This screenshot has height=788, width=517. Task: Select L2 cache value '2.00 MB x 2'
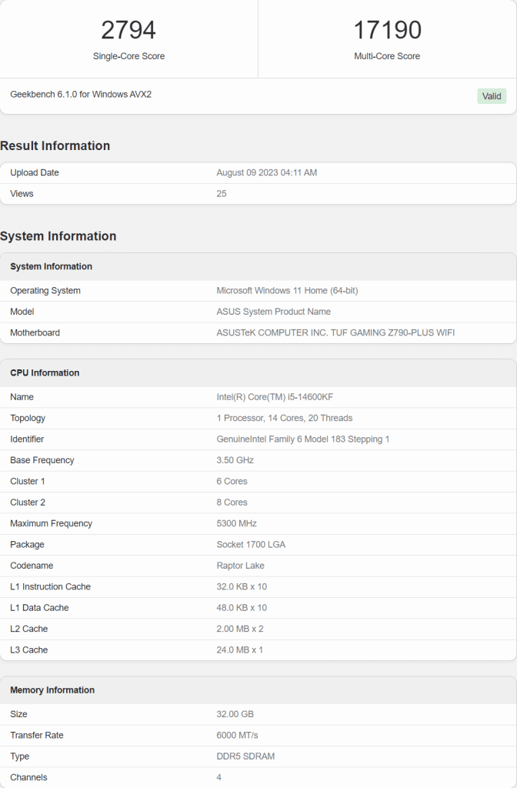[240, 629]
